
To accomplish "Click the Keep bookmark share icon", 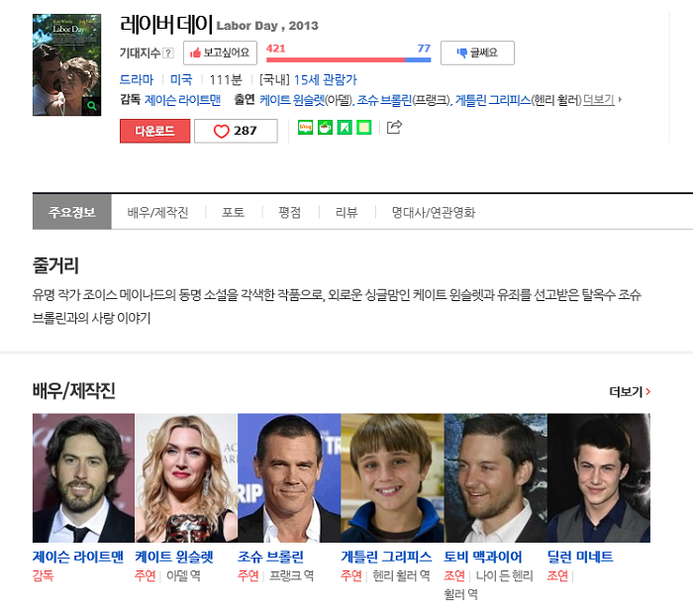I will pyautogui.click(x=345, y=127).
